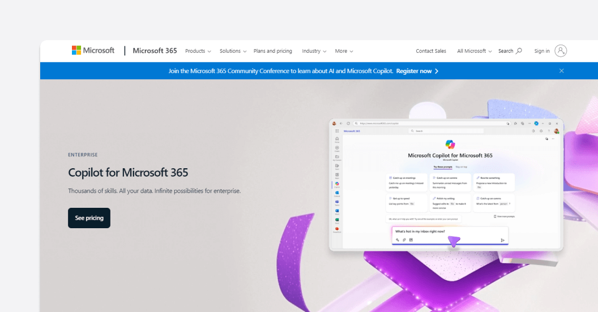Image resolution: width=598 pixels, height=312 pixels.
Task: Click the Copilot icon in preview browser toolbar
Action: pyautogui.click(x=536, y=123)
